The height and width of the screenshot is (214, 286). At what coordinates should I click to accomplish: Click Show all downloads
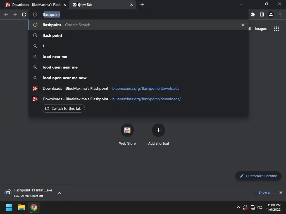(265, 193)
